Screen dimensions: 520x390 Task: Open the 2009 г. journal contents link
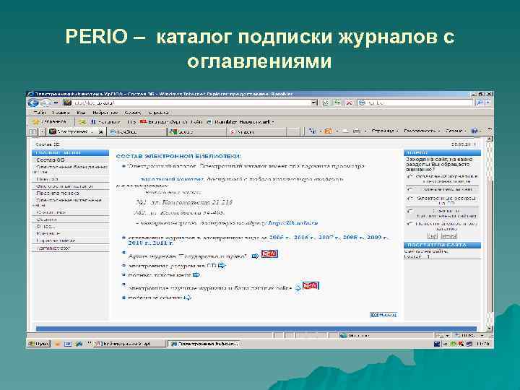click(x=377, y=238)
